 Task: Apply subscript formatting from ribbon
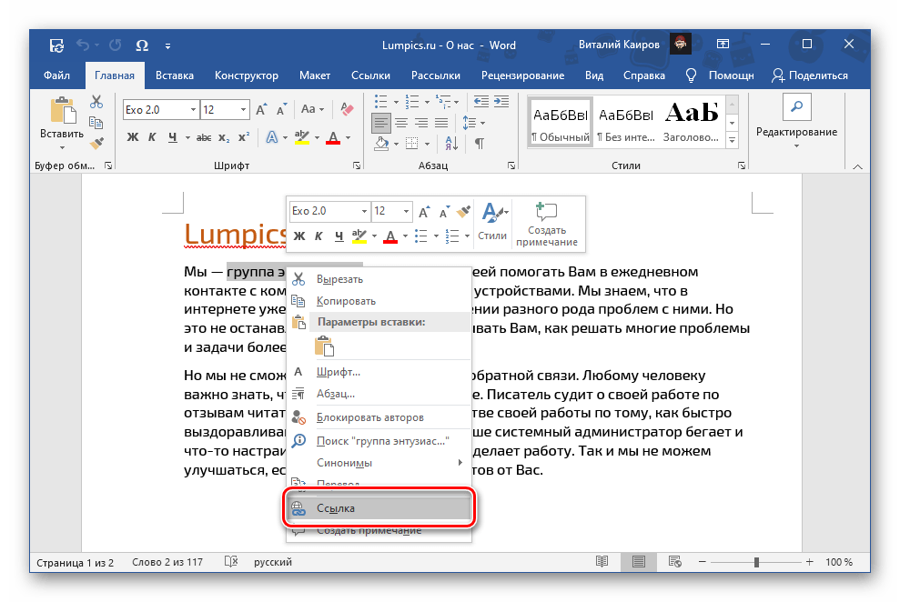coord(225,137)
